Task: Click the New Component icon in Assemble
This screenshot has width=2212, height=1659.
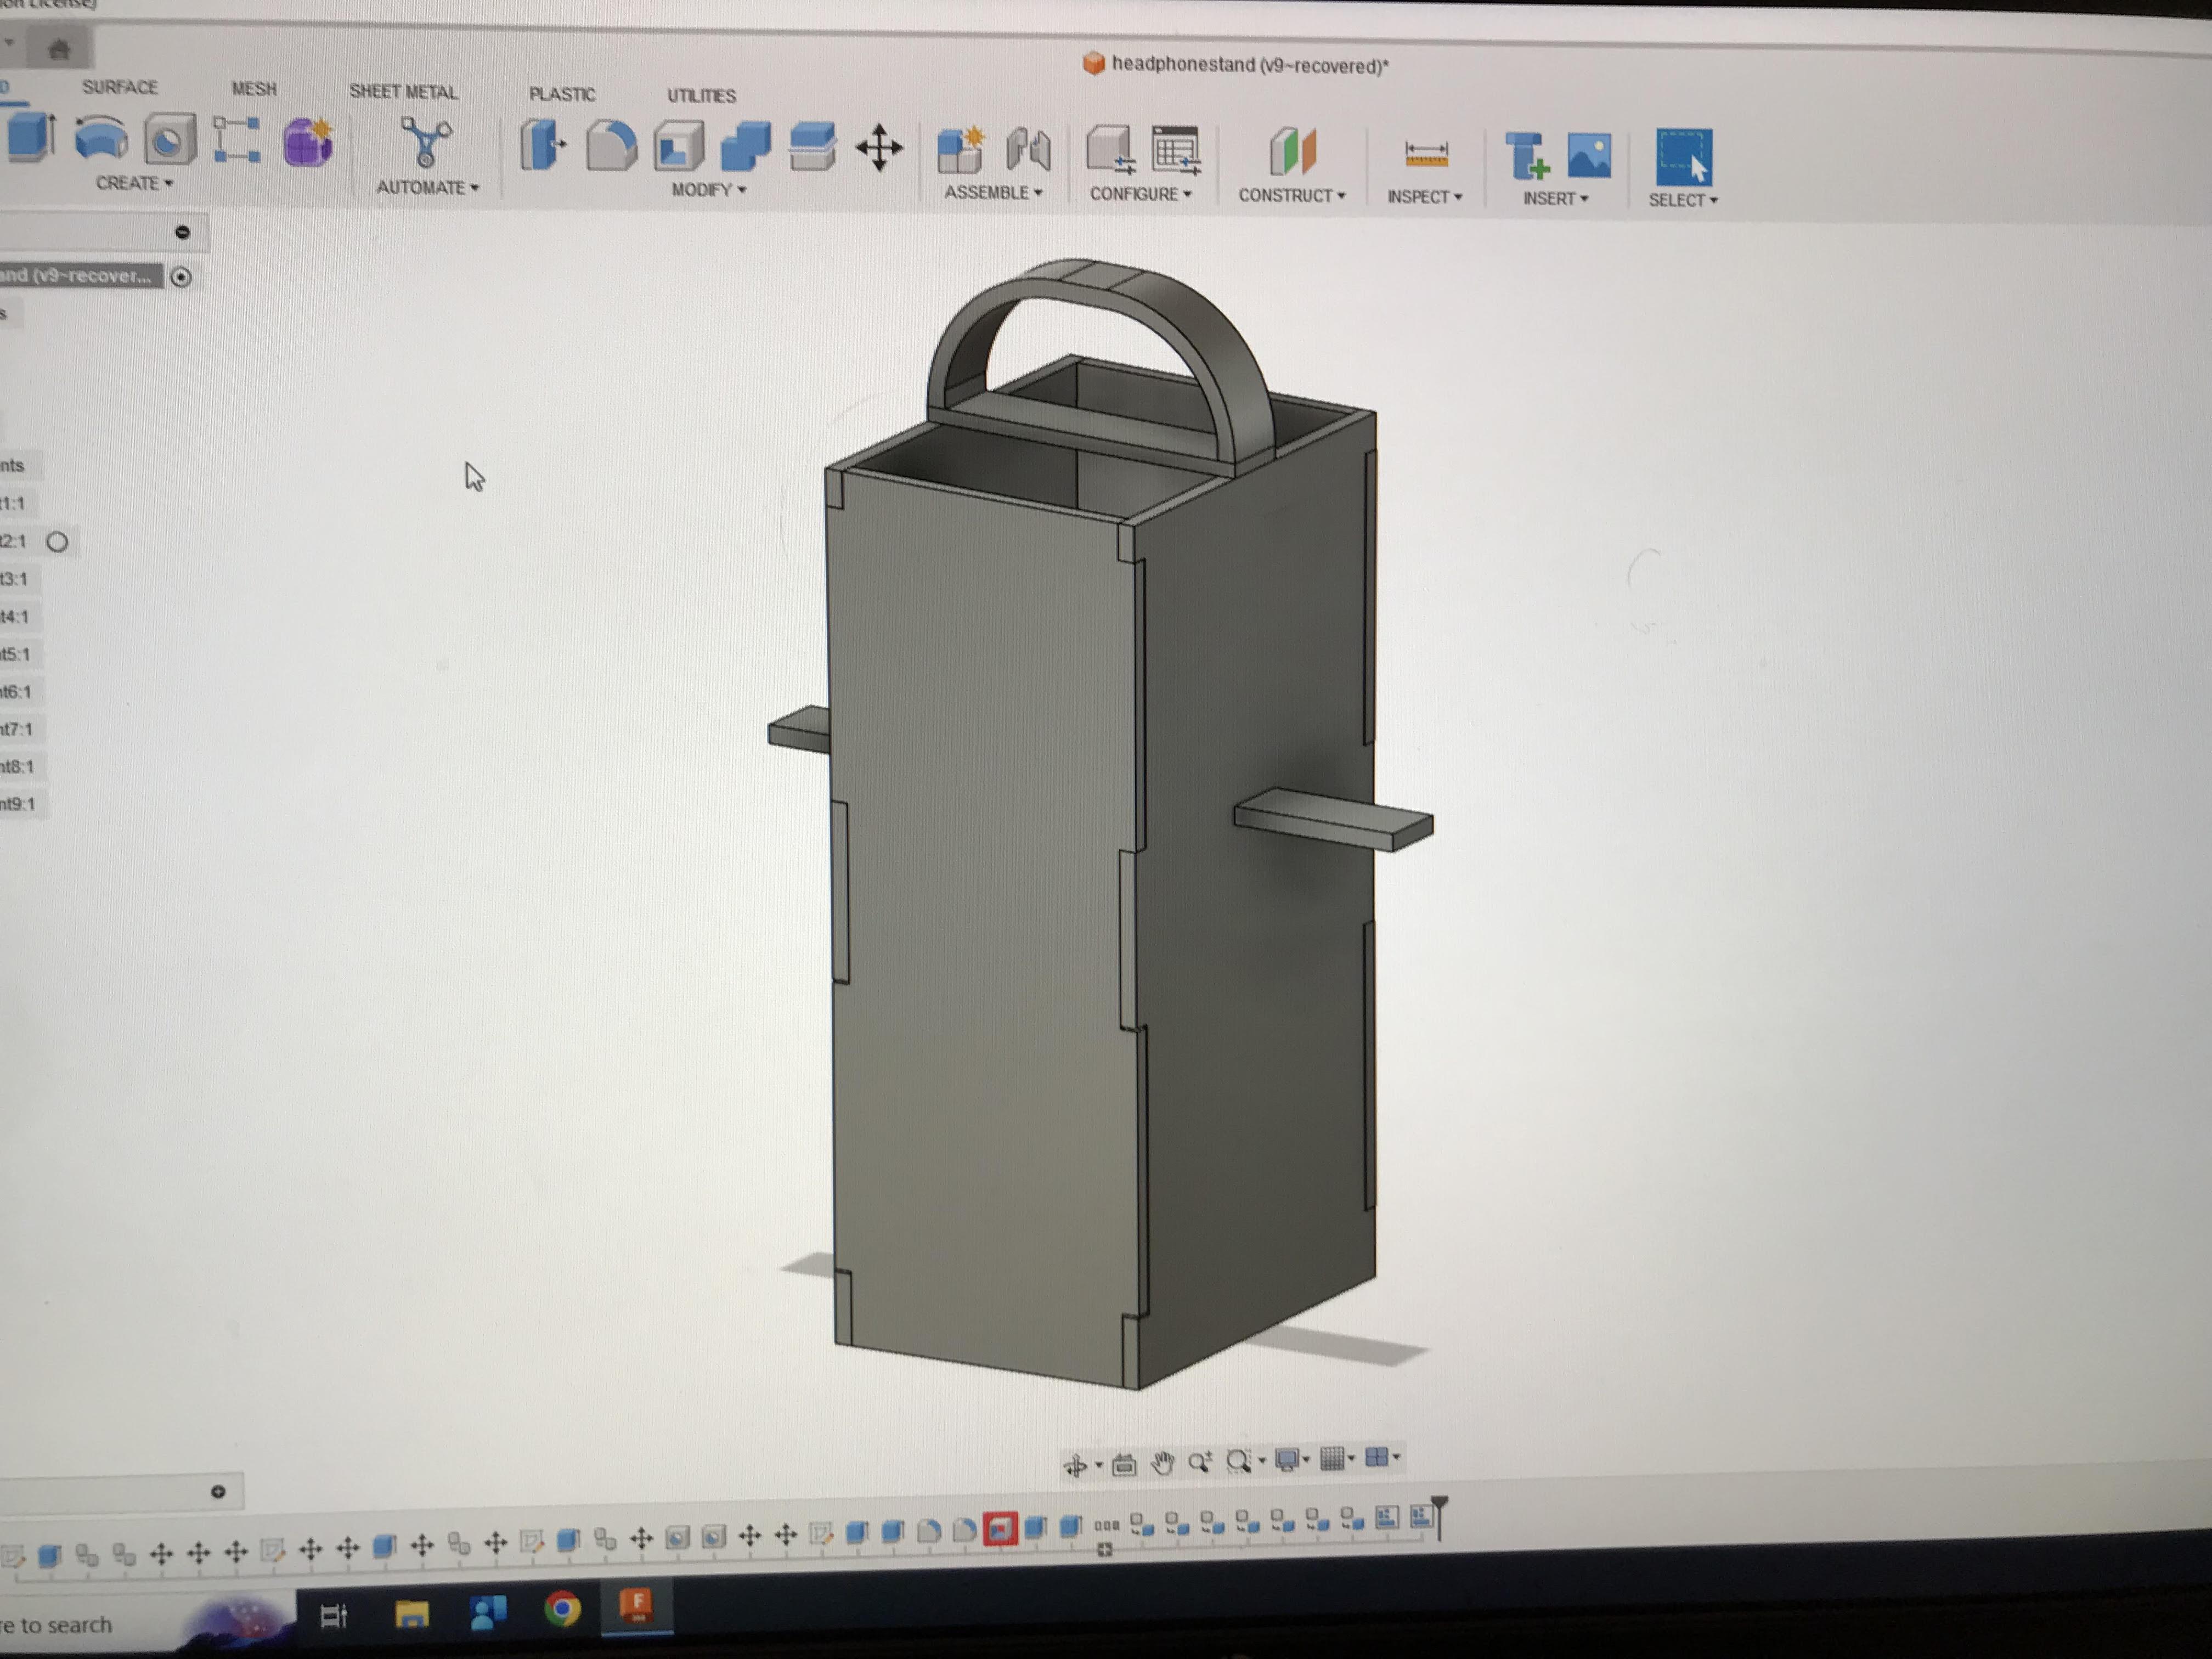Action: click(x=961, y=150)
